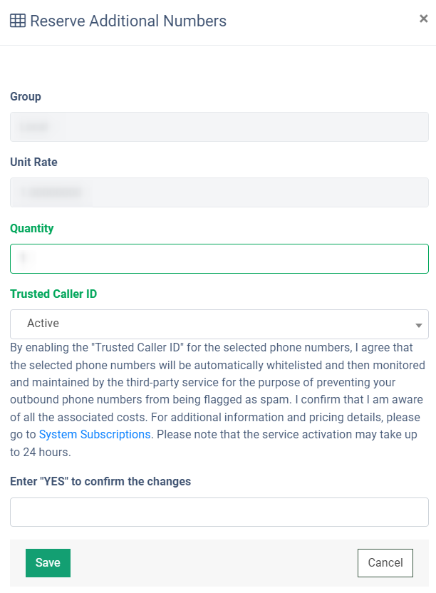Screen dimensions: 436x593
Task: Click the YES confirmation text box
Action: 219,512
